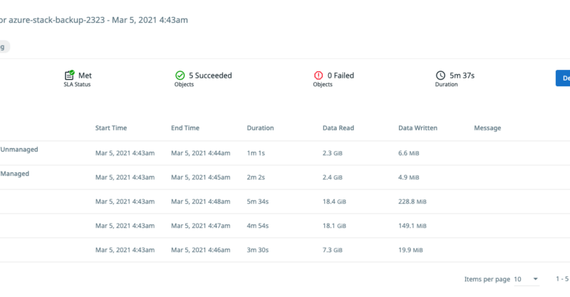Viewport: 570px width, 297px height.
Task: Select the row with 228.8 MiB written
Action: [x=413, y=202]
